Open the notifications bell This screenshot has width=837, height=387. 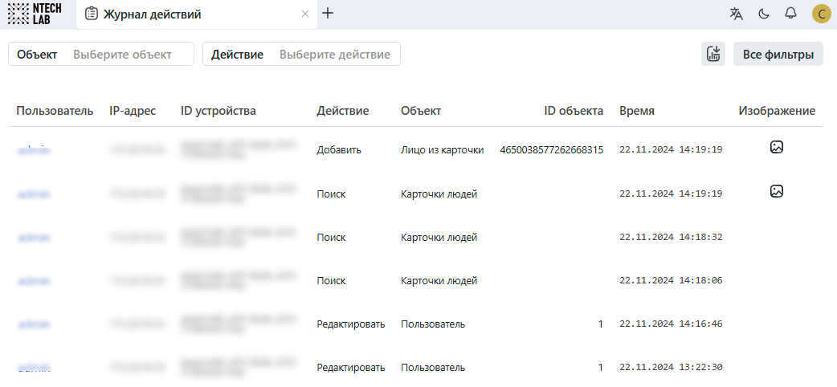[790, 14]
